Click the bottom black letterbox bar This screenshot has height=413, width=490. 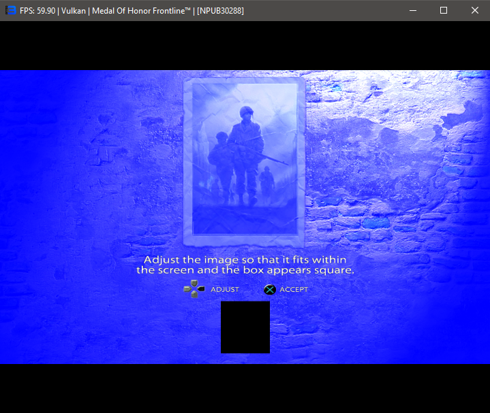pyautogui.click(x=245, y=388)
